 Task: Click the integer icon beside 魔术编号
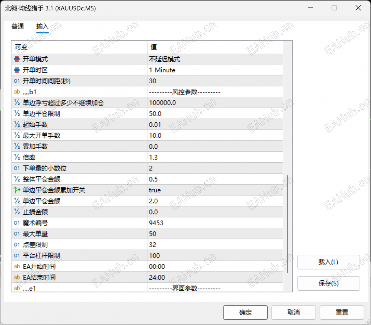pyautogui.click(x=17, y=223)
